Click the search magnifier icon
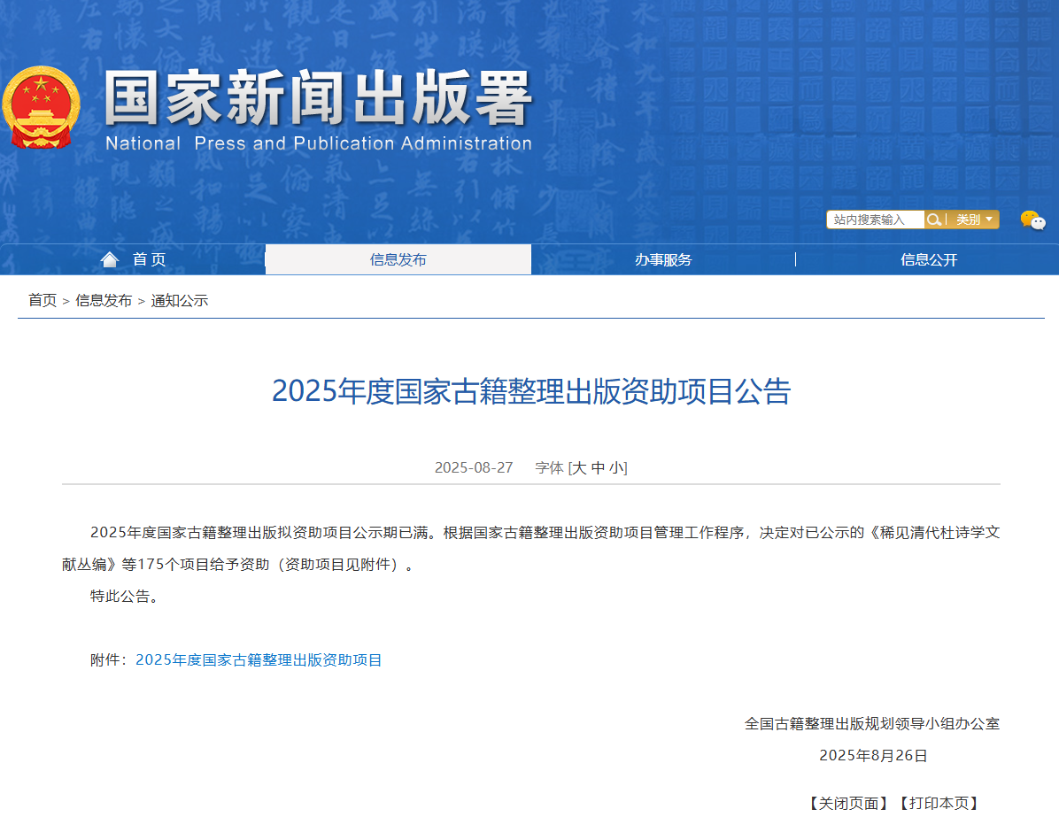This screenshot has width=1059, height=817. [x=933, y=220]
